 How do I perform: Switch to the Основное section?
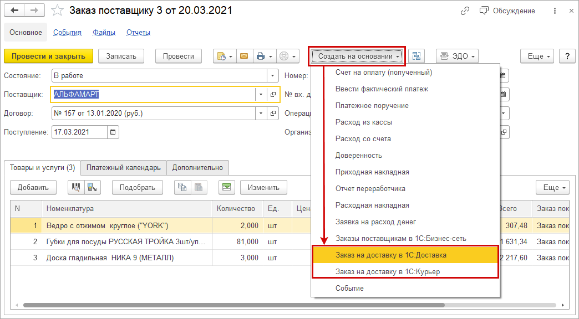[x=26, y=33]
